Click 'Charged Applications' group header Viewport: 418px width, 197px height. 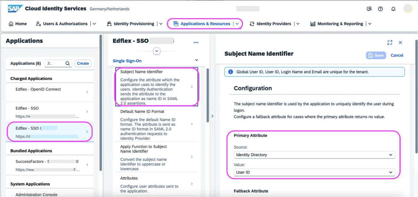[x=31, y=79]
